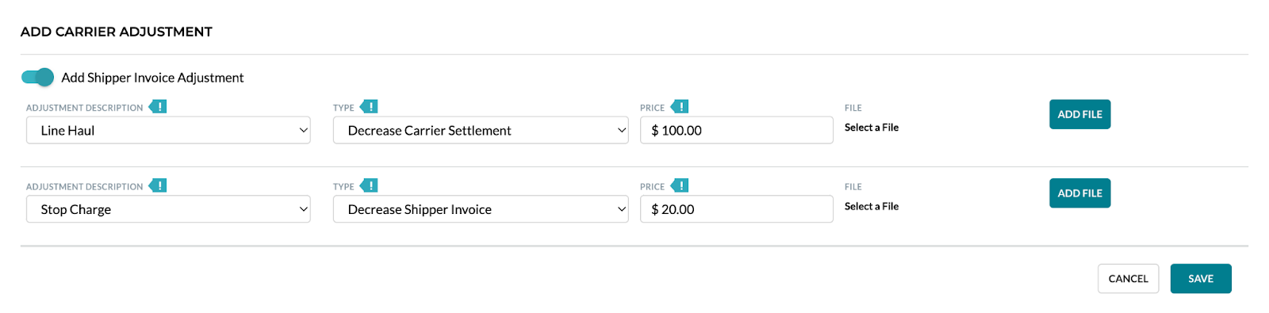The height and width of the screenshot is (313, 1269).
Task: Click info icon beside first Price label
Action: [680, 106]
